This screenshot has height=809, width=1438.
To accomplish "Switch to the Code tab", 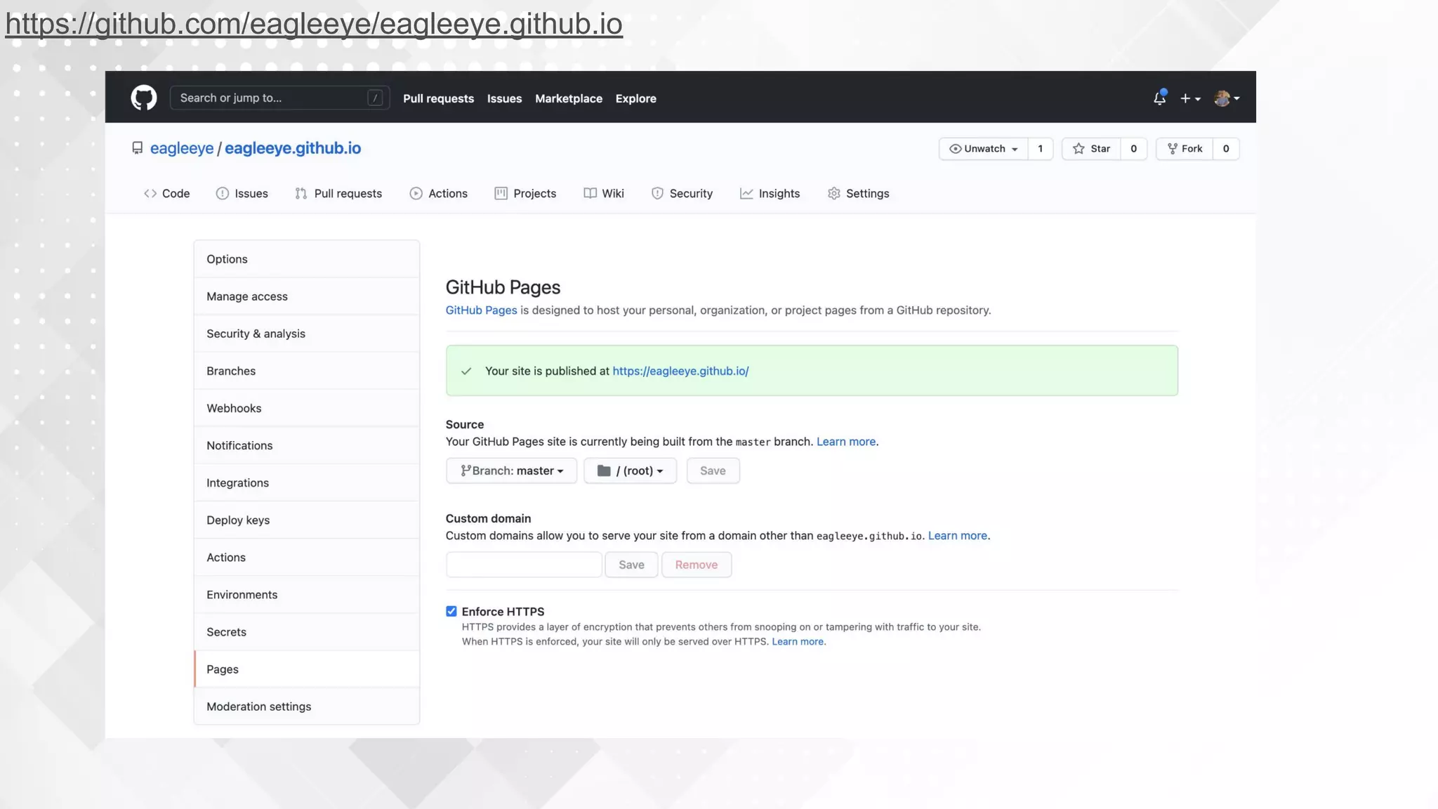I will pyautogui.click(x=167, y=193).
